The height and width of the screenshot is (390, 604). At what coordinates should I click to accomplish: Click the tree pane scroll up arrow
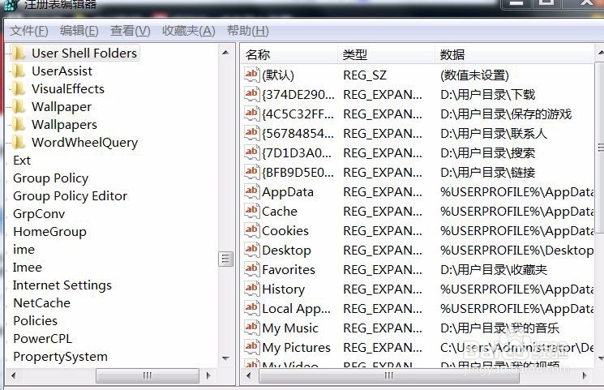(225, 52)
